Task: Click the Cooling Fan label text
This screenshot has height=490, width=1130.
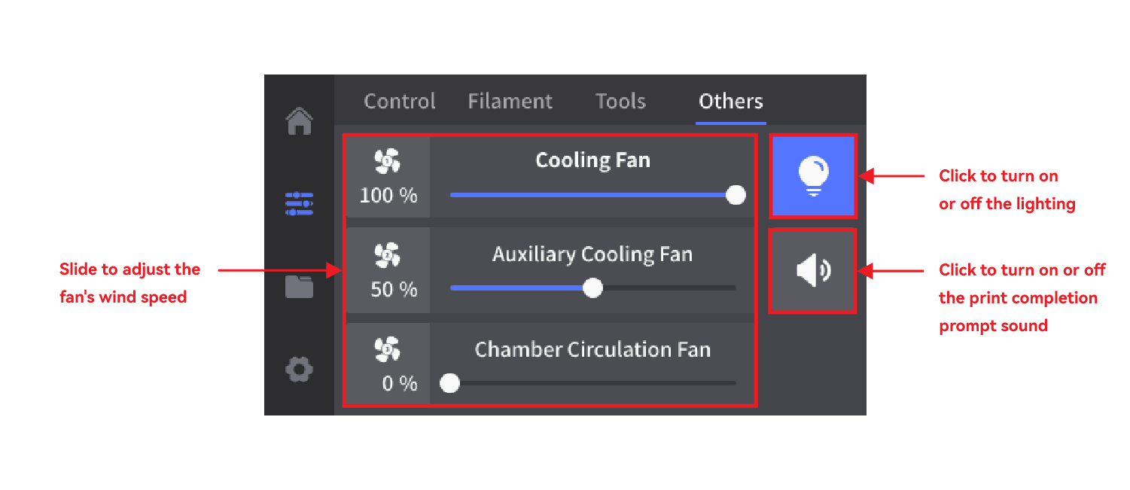Action: [x=592, y=160]
